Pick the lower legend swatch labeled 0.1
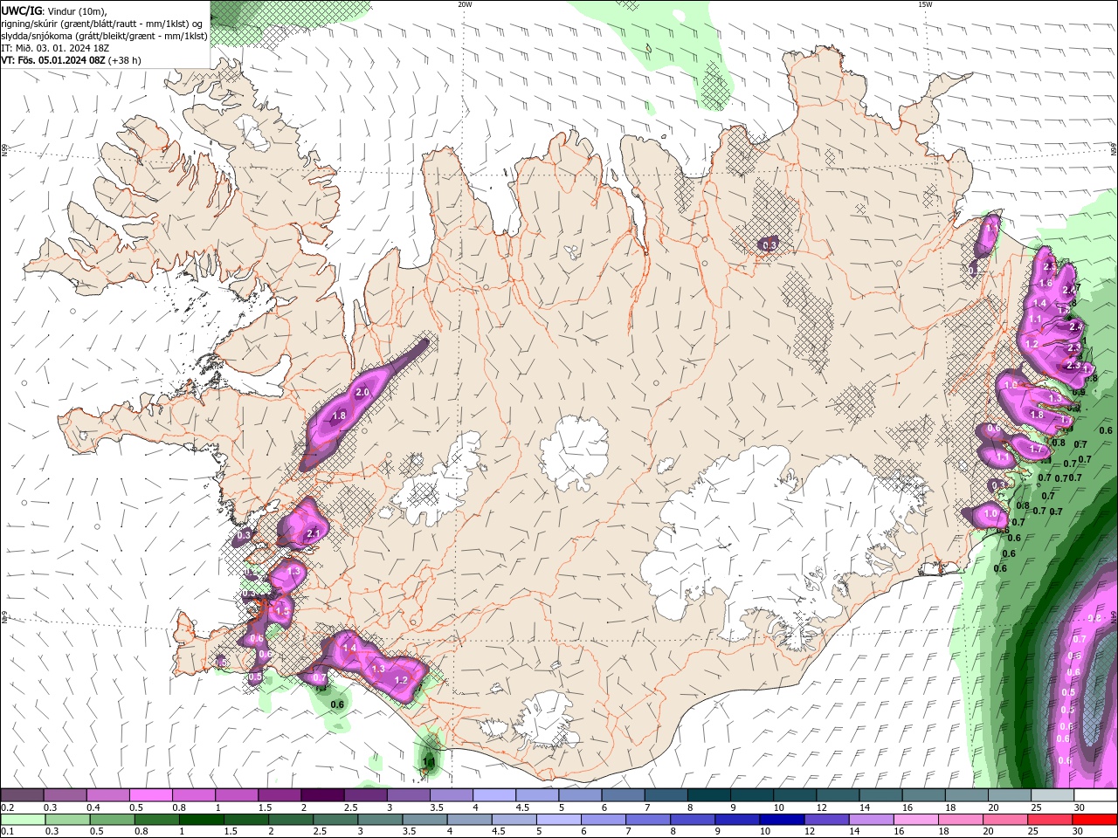This screenshot has width=1118, height=838. click(23, 820)
